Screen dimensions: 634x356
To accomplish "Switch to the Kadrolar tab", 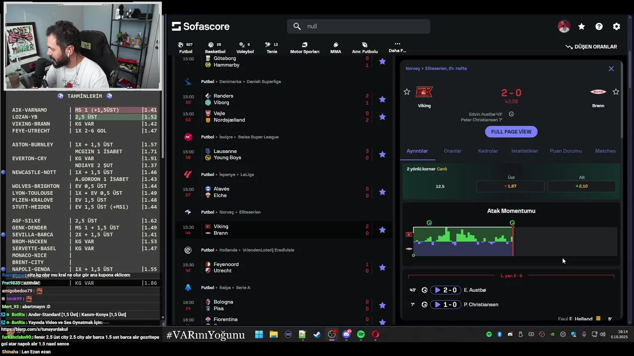I will [488, 151].
